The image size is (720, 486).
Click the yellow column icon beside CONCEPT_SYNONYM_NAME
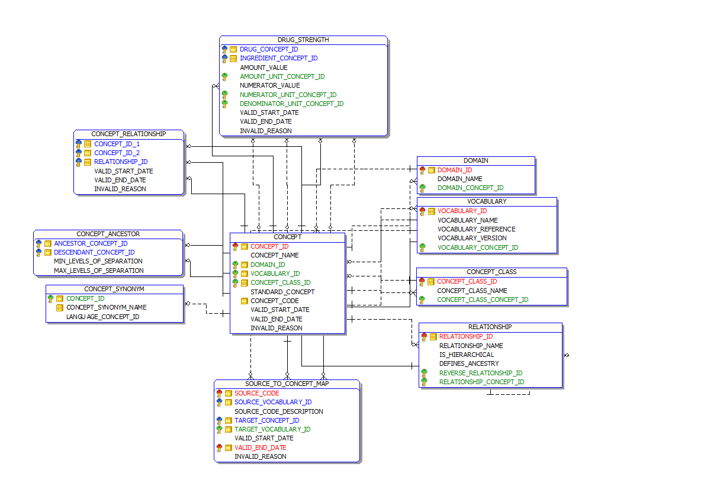tap(59, 308)
